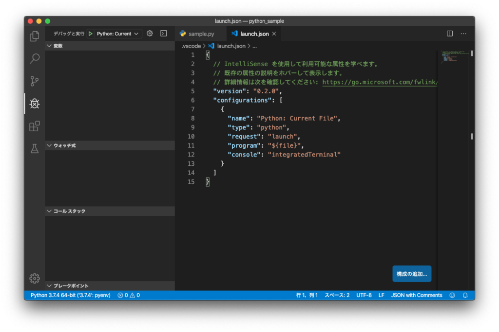Open the Debug Console icon in the debug toolbar
The image size is (499, 332).
(163, 33)
